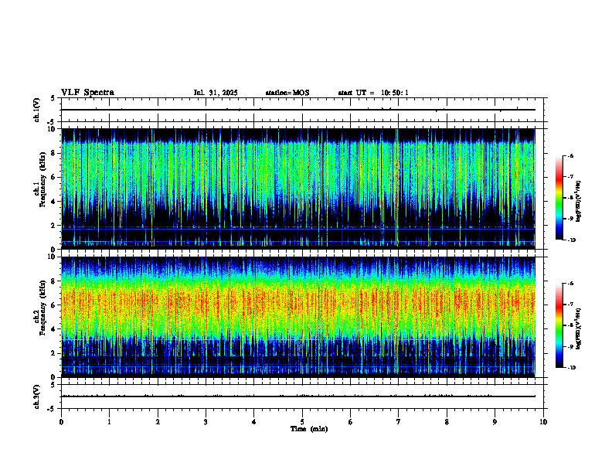Click the "-9" tick on ch.2 color bar
612x473 pixels.
pyautogui.click(x=570, y=346)
